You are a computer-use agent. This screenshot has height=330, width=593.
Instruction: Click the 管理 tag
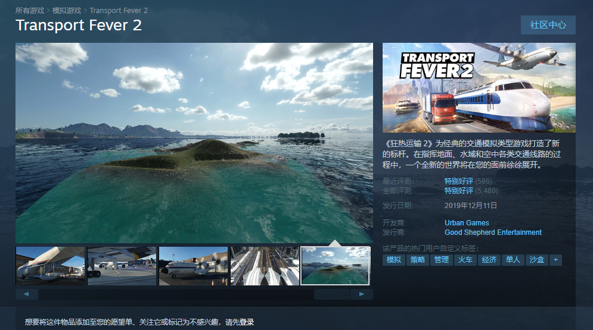point(442,260)
